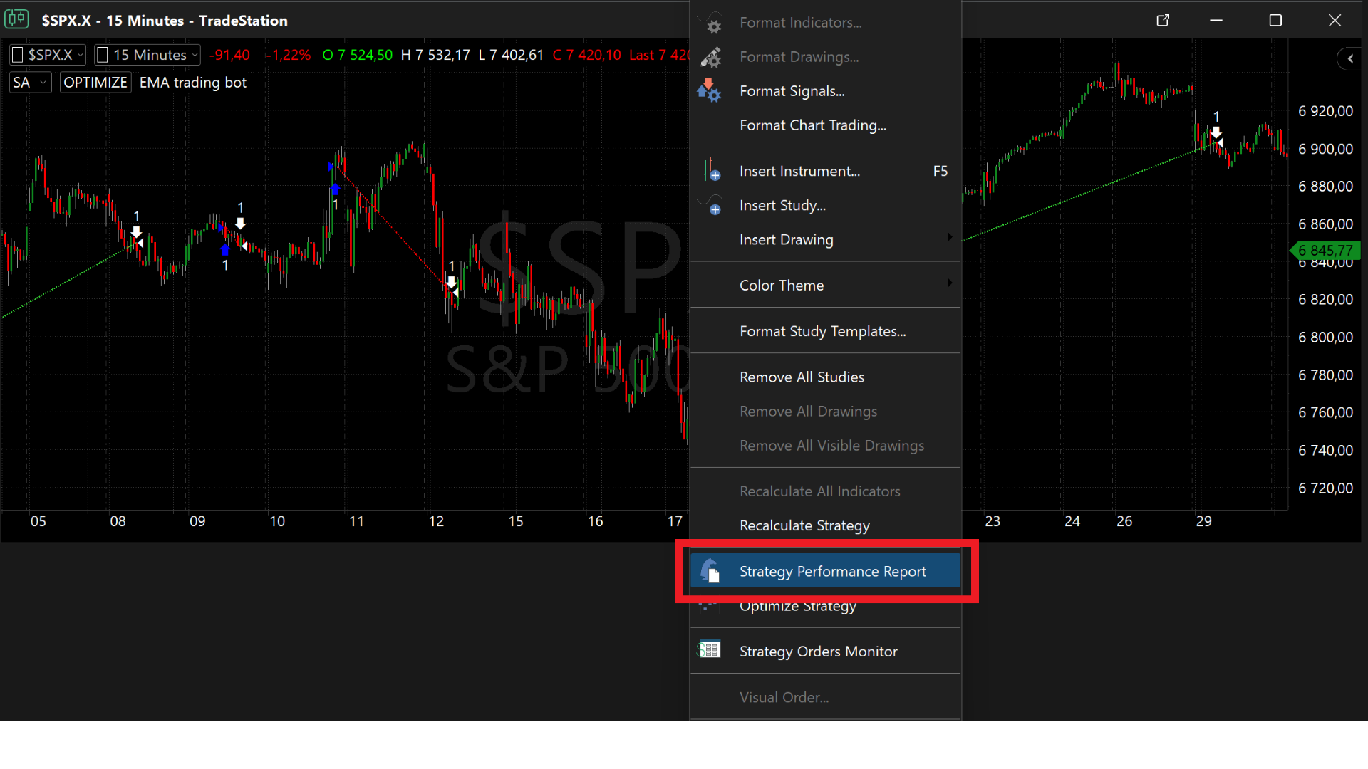Click the Optimize Strategy sliders icon
The height and width of the screenshot is (769, 1368).
[710, 607]
